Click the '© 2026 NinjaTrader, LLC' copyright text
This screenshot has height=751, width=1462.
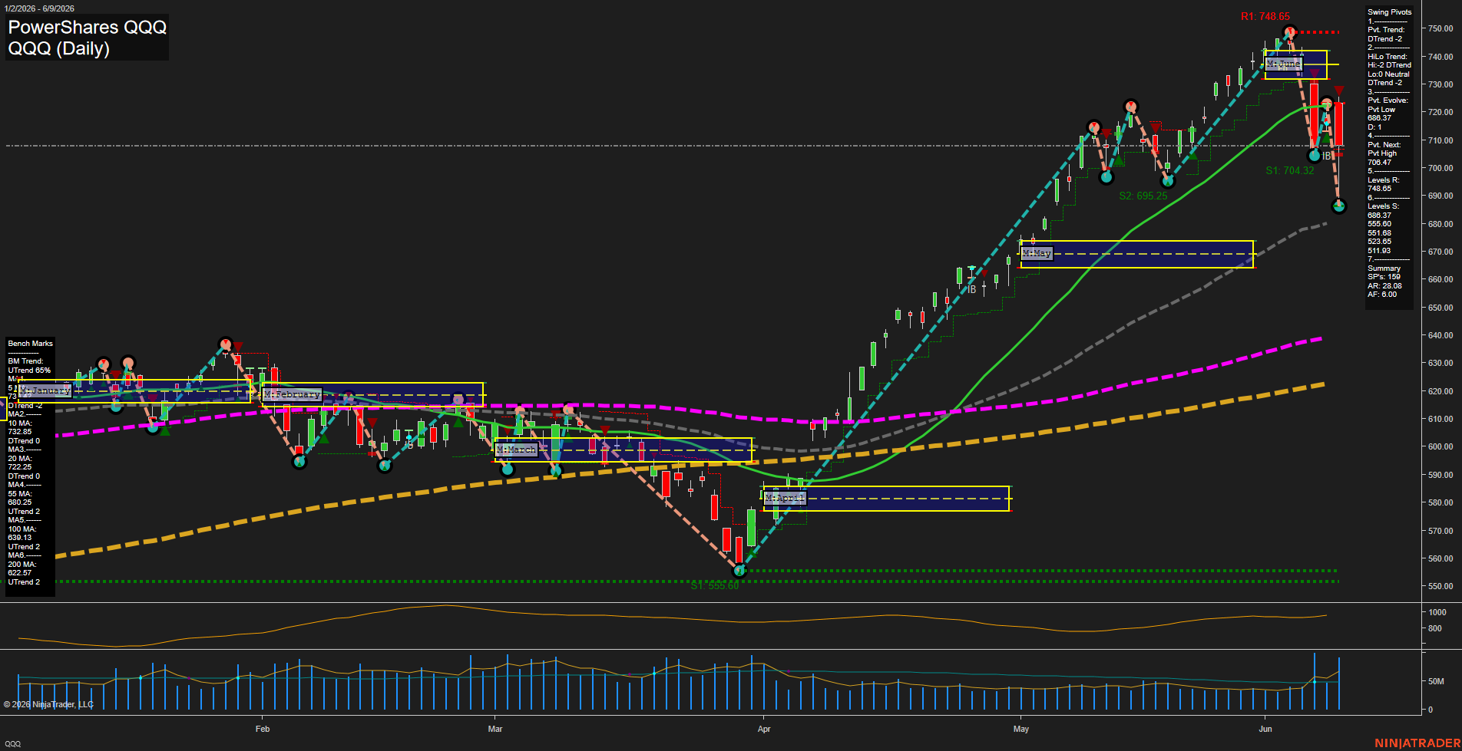tap(48, 704)
